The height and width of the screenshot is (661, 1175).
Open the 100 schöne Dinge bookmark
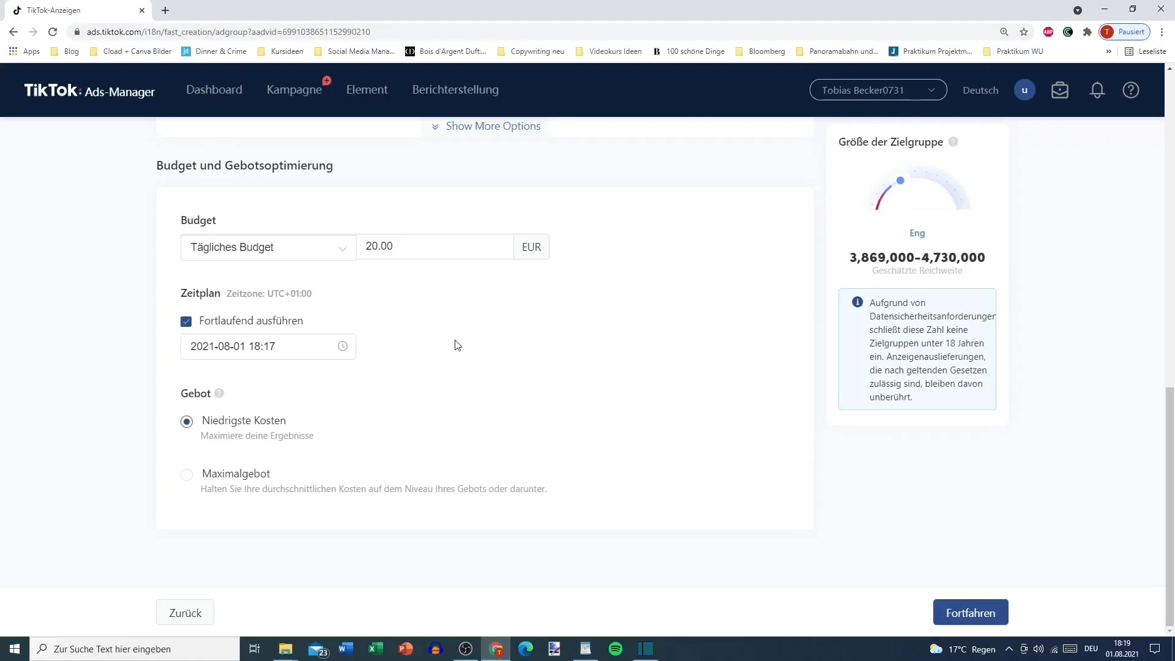[689, 51]
